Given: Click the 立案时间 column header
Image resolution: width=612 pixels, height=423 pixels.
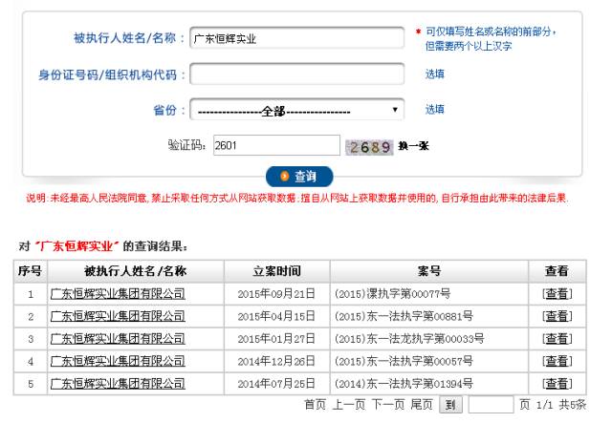Looking at the screenshot, I should click(276, 271).
